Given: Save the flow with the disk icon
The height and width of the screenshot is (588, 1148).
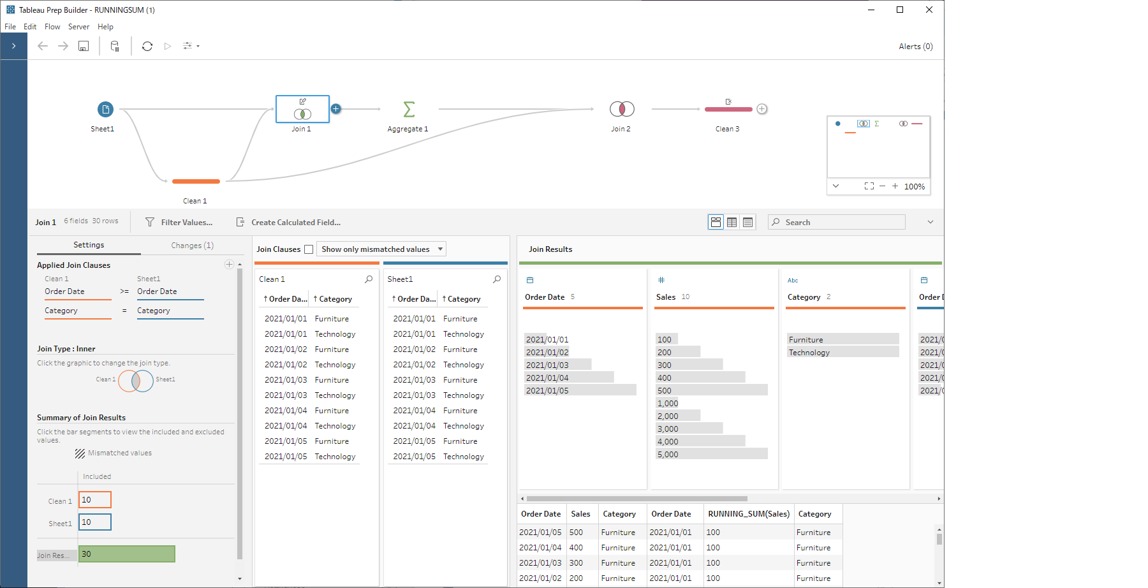Looking at the screenshot, I should click(x=84, y=46).
